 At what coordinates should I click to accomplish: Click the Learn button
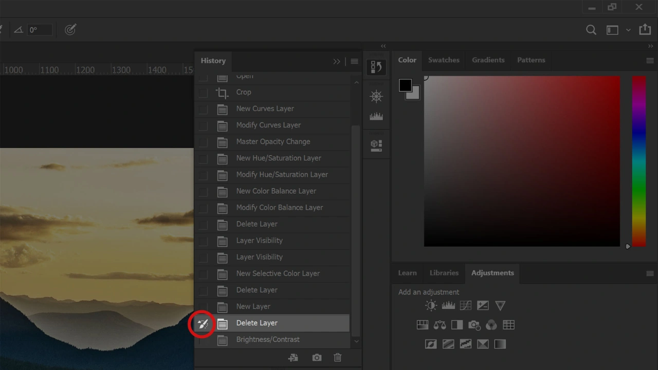point(407,273)
